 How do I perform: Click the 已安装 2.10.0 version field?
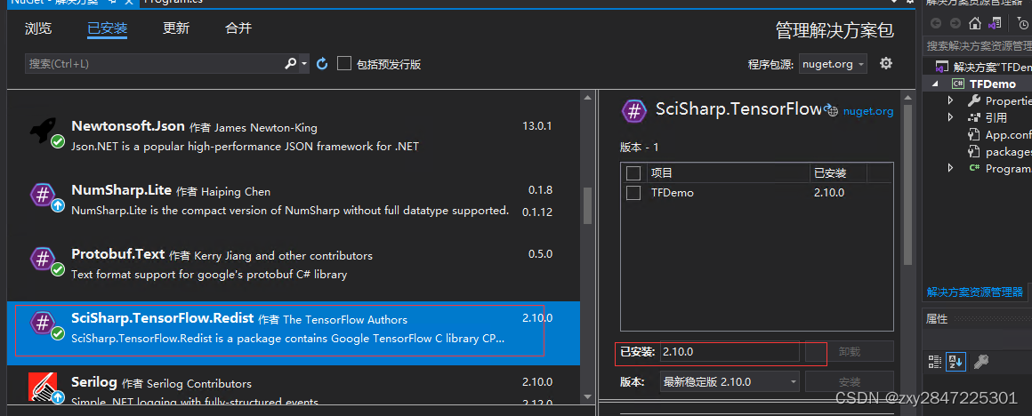pyautogui.click(x=730, y=352)
